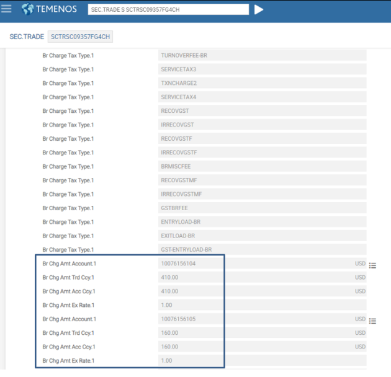Click the 160.00 Acc Ccy amount
Viewport: 391px width, 377px height.
(x=169, y=347)
